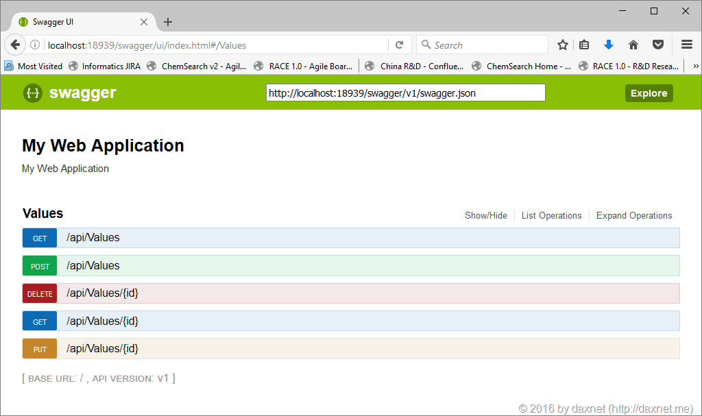
Task: Click the browser back arrow button
Action: pyautogui.click(x=15, y=45)
